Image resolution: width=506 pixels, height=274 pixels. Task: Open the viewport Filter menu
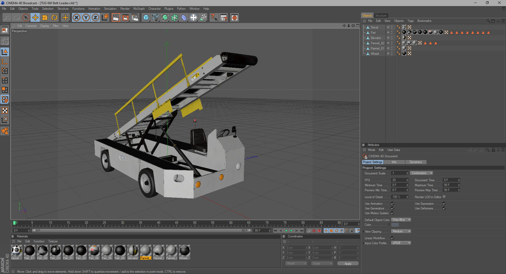56,26
